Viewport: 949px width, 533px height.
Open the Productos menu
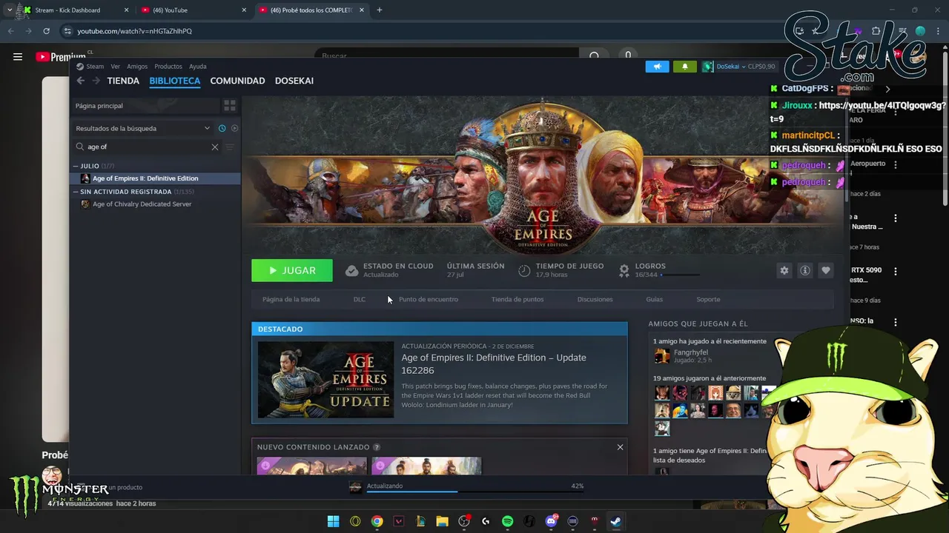(x=168, y=67)
